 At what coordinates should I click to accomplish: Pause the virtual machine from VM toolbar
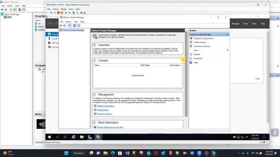point(66,13)
